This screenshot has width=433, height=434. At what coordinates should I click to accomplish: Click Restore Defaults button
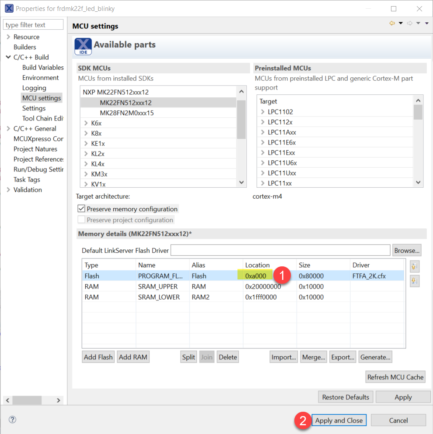346,397
